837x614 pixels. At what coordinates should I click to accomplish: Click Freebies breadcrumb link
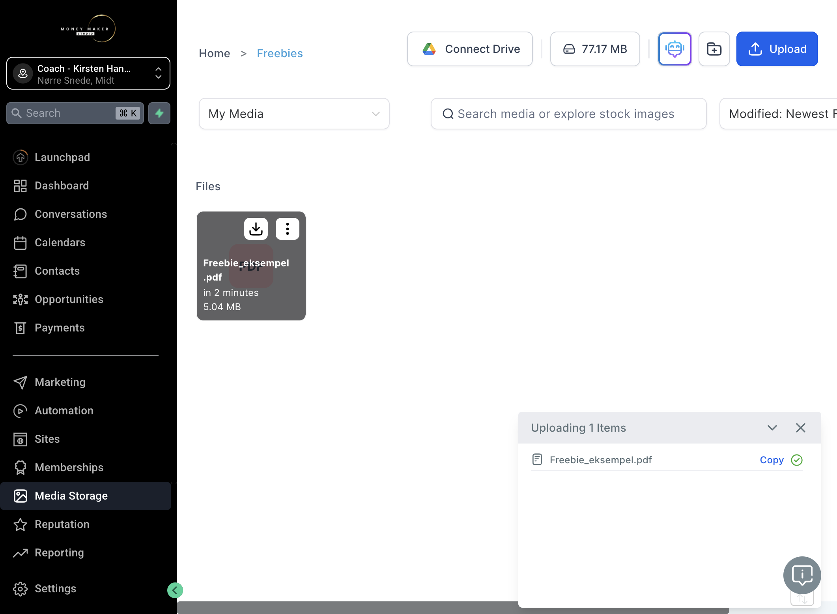(x=280, y=53)
